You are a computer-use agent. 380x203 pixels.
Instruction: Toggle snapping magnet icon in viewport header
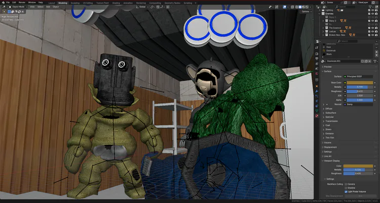click(x=158, y=7)
